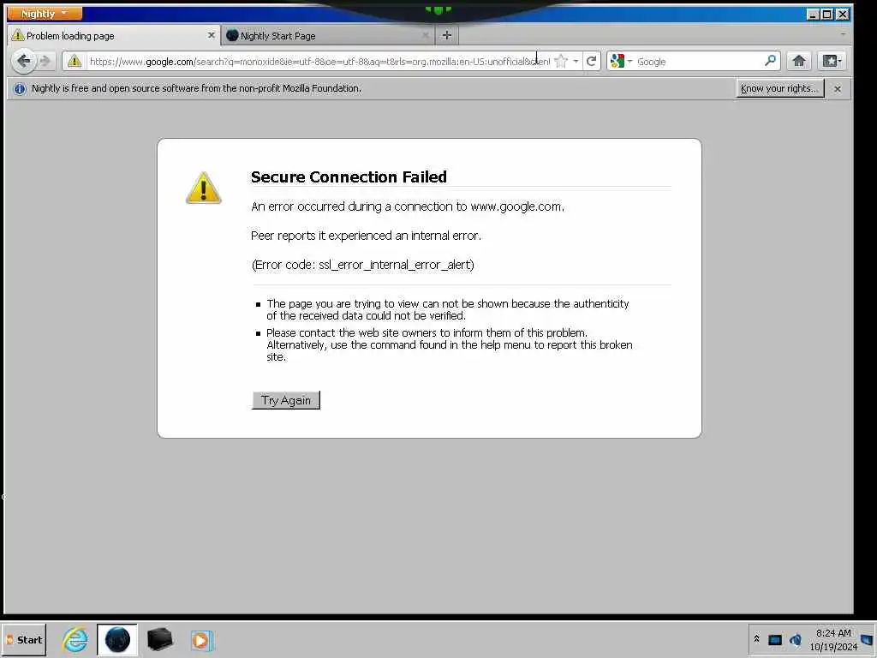Open the Nightly application menu button
Viewport: 877px width, 658px height.
pyautogui.click(x=44, y=13)
